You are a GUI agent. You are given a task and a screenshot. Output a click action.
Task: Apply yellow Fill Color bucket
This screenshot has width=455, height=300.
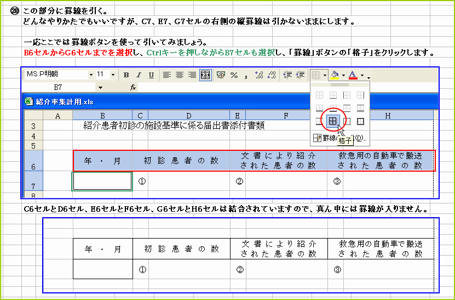click(335, 75)
